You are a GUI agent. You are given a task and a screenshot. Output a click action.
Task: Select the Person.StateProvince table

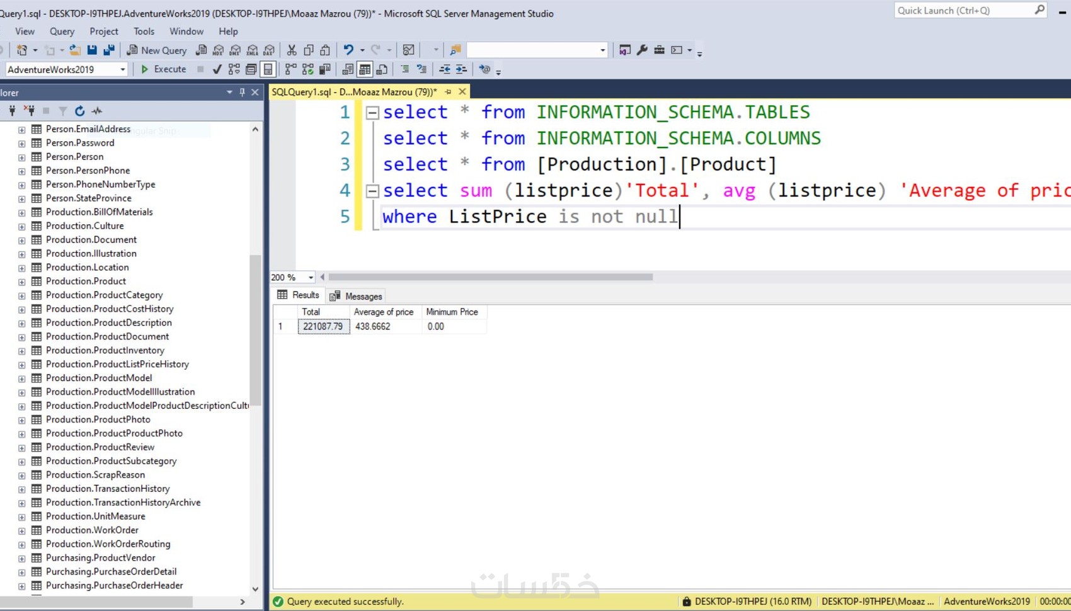(89, 198)
